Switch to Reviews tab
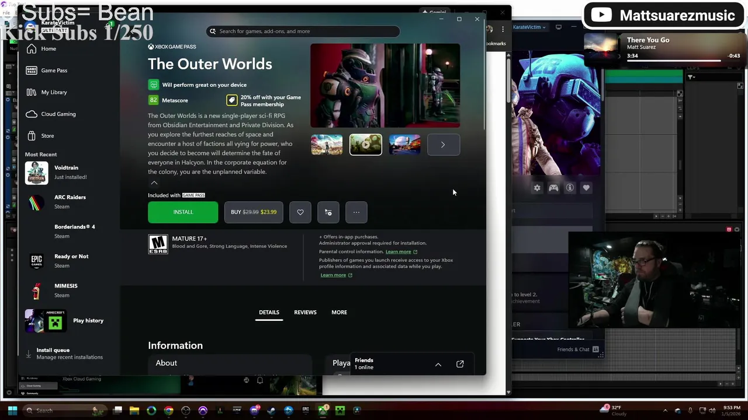 [305, 312]
